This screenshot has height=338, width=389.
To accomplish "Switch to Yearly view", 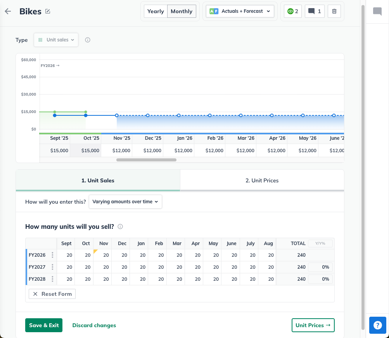I will 156,11.
